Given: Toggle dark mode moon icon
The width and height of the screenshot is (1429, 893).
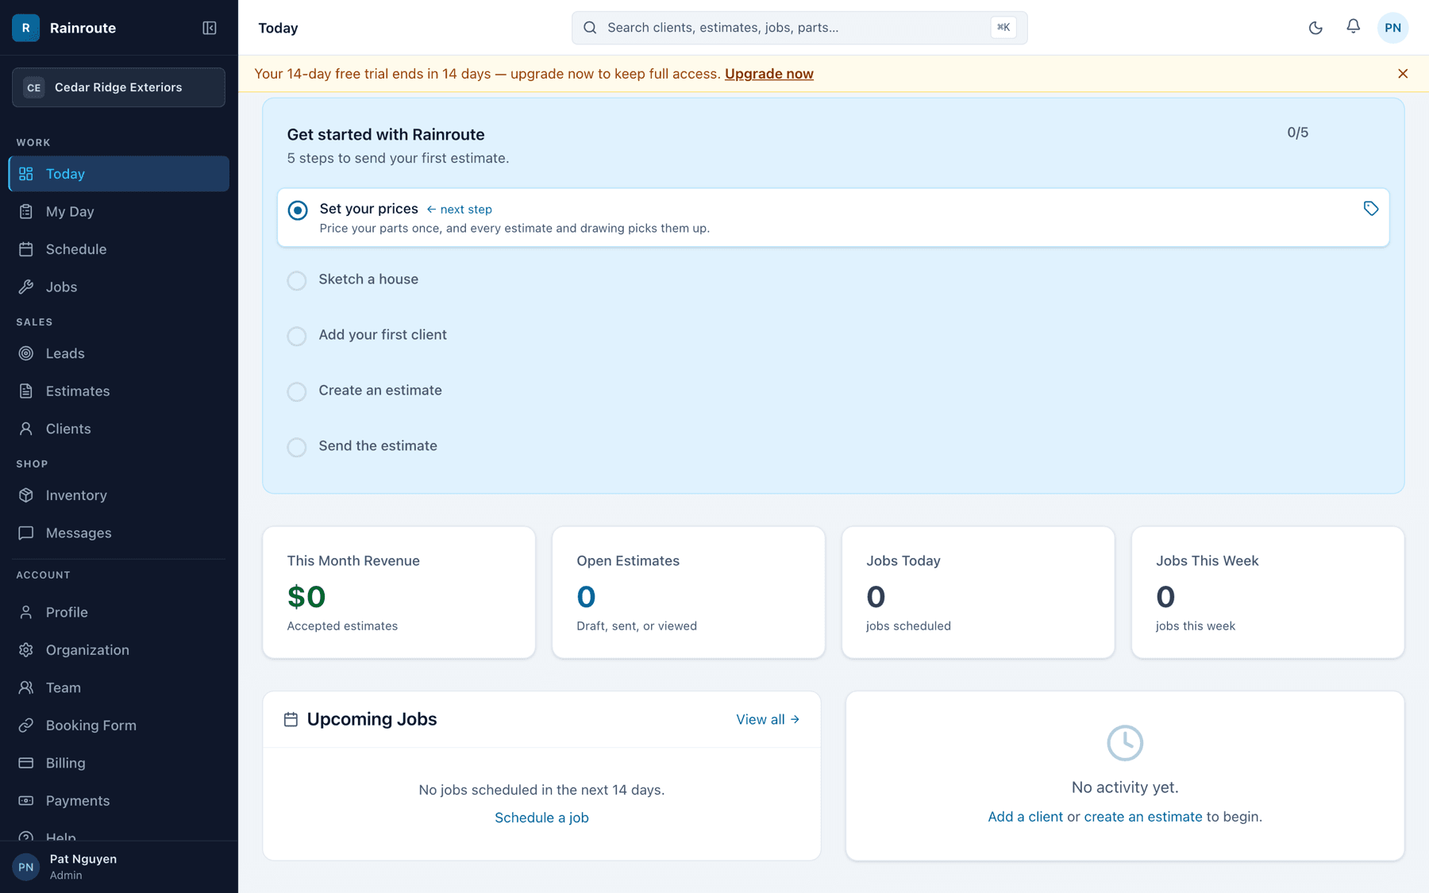Looking at the screenshot, I should tap(1315, 28).
